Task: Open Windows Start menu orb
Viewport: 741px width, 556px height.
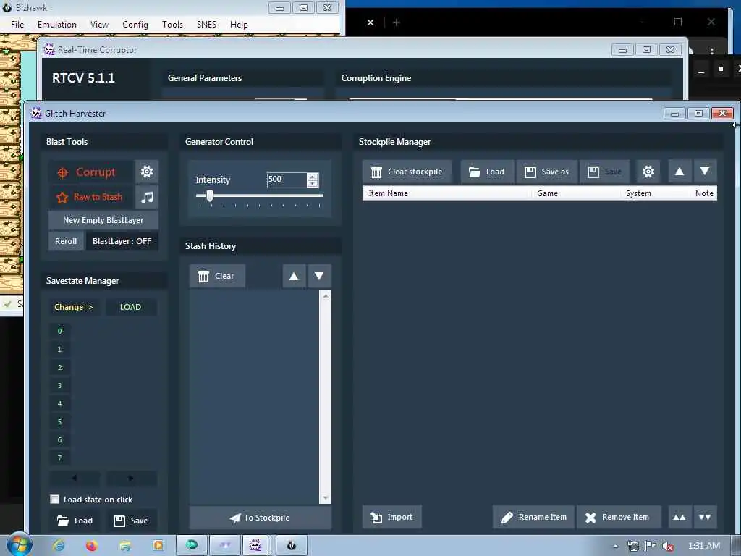Action: (19, 545)
